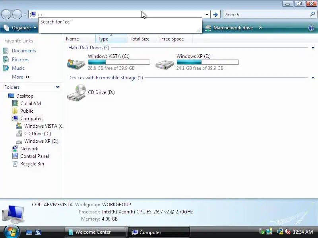This screenshot has height=238, width=318.
Task: Open the Help question mark button
Action: (311, 28)
